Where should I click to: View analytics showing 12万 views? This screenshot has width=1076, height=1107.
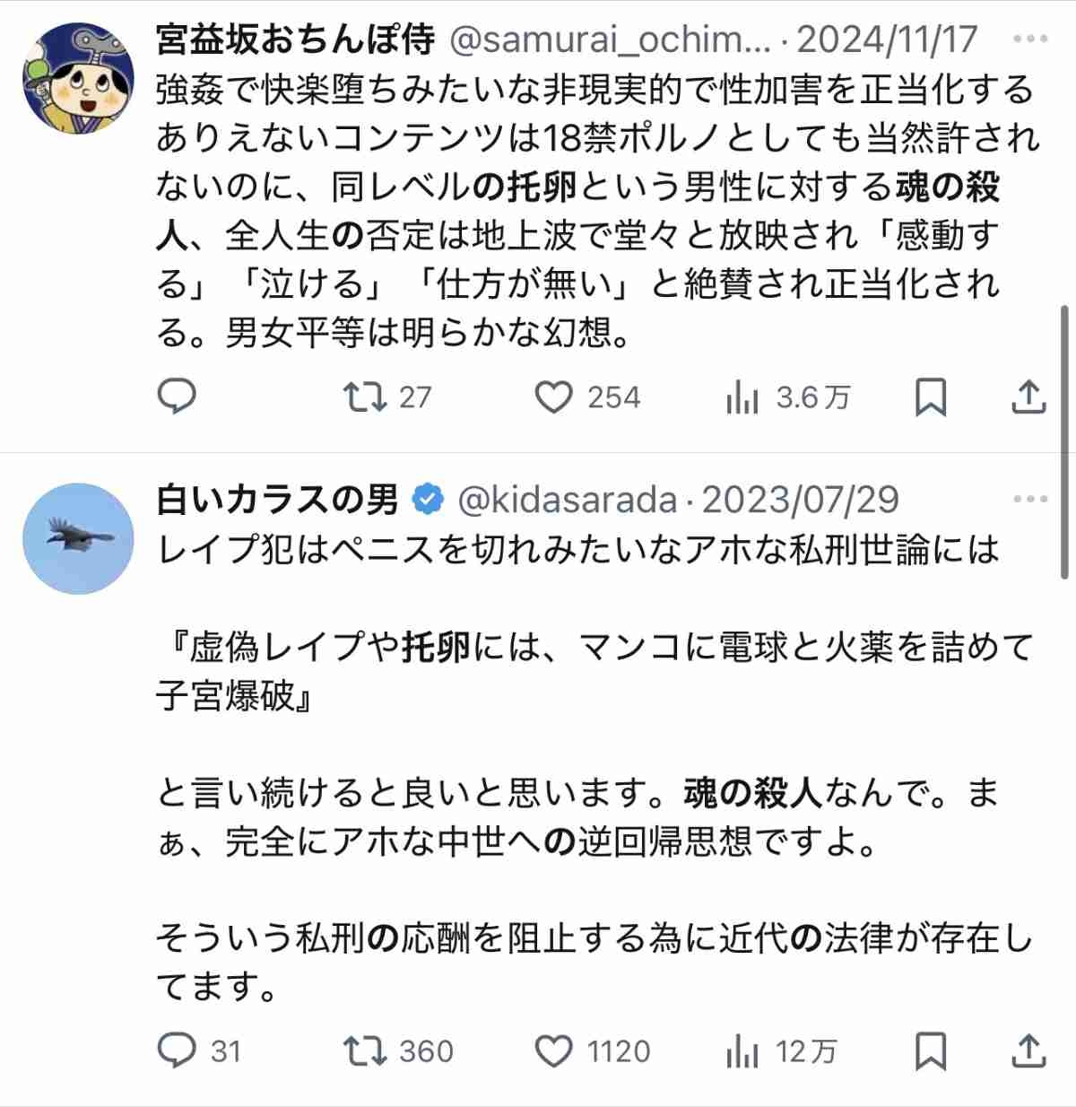tap(743, 1050)
